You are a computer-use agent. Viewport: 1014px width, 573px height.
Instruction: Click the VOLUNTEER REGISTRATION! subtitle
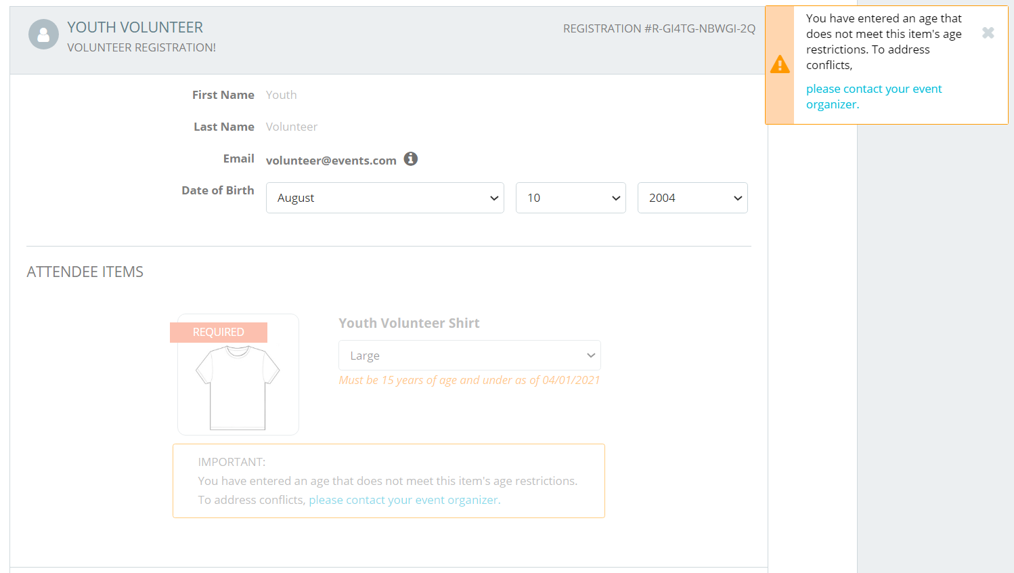(141, 47)
